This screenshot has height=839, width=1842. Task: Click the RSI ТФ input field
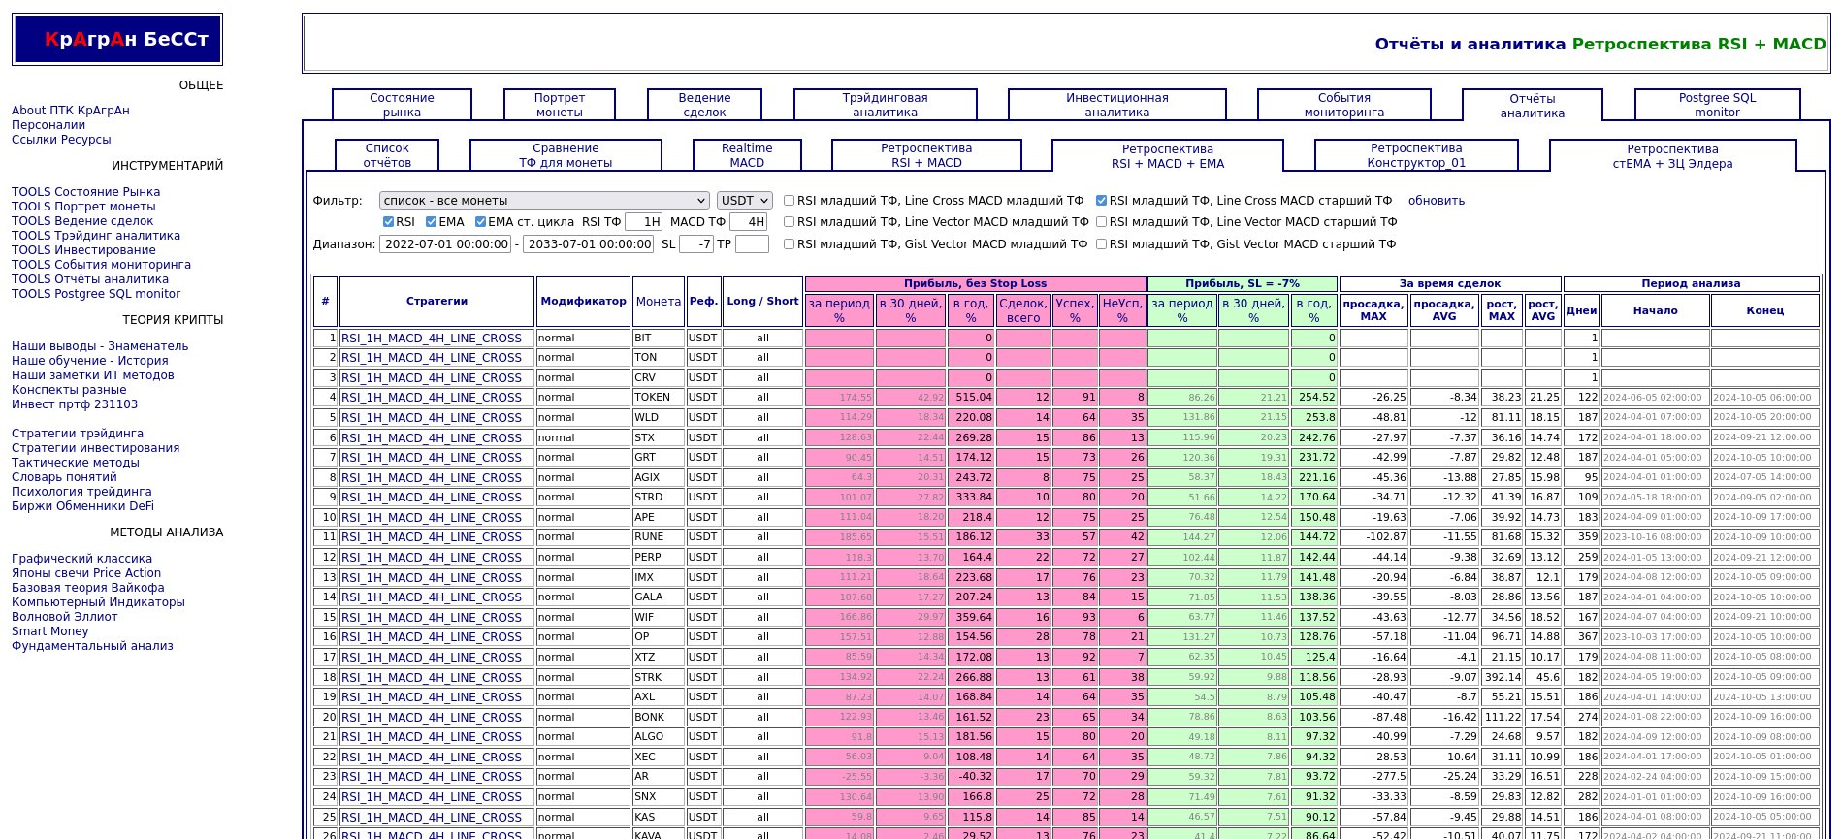pyautogui.click(x=643, y=222)
